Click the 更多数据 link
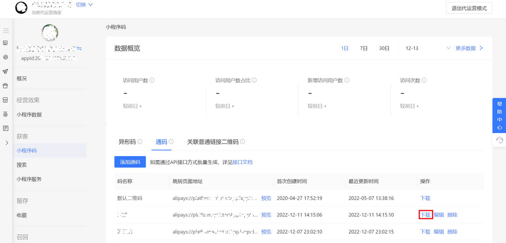 (x=469, y=48)
